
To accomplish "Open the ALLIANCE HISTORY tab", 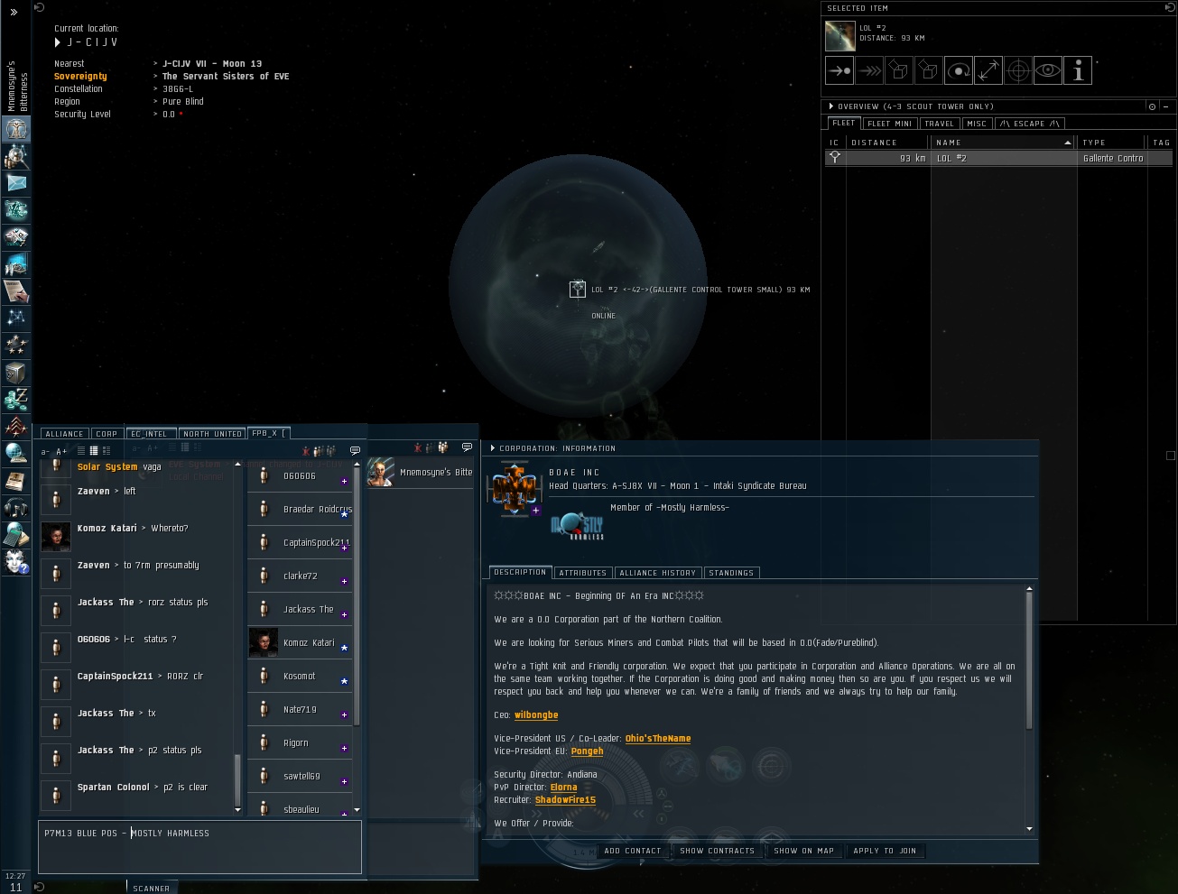I will click(x=657, y=573).
